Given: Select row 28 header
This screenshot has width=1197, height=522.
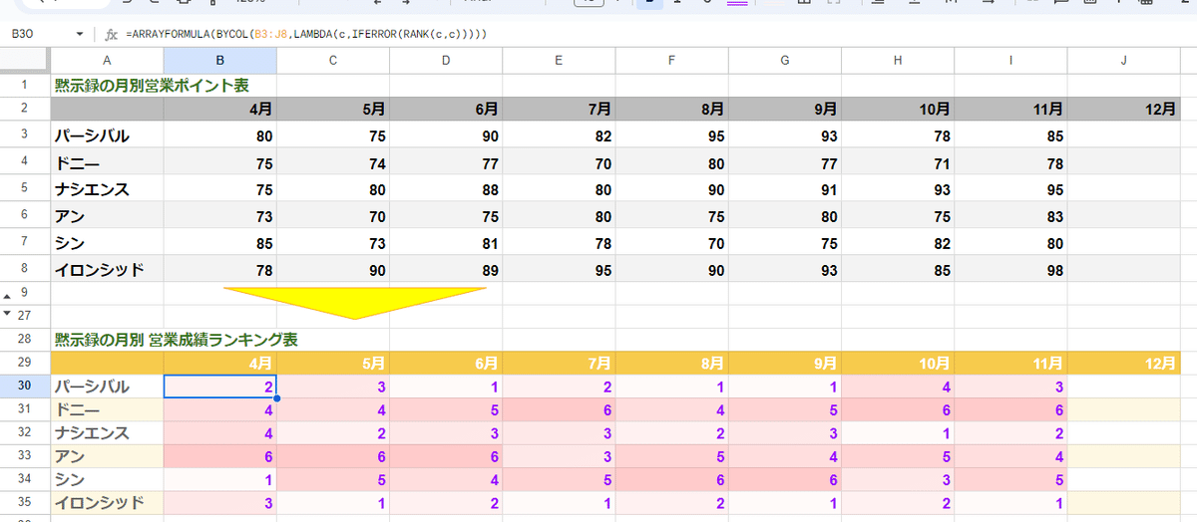Looking at the screenshot, I should click(x=25, y=340).
